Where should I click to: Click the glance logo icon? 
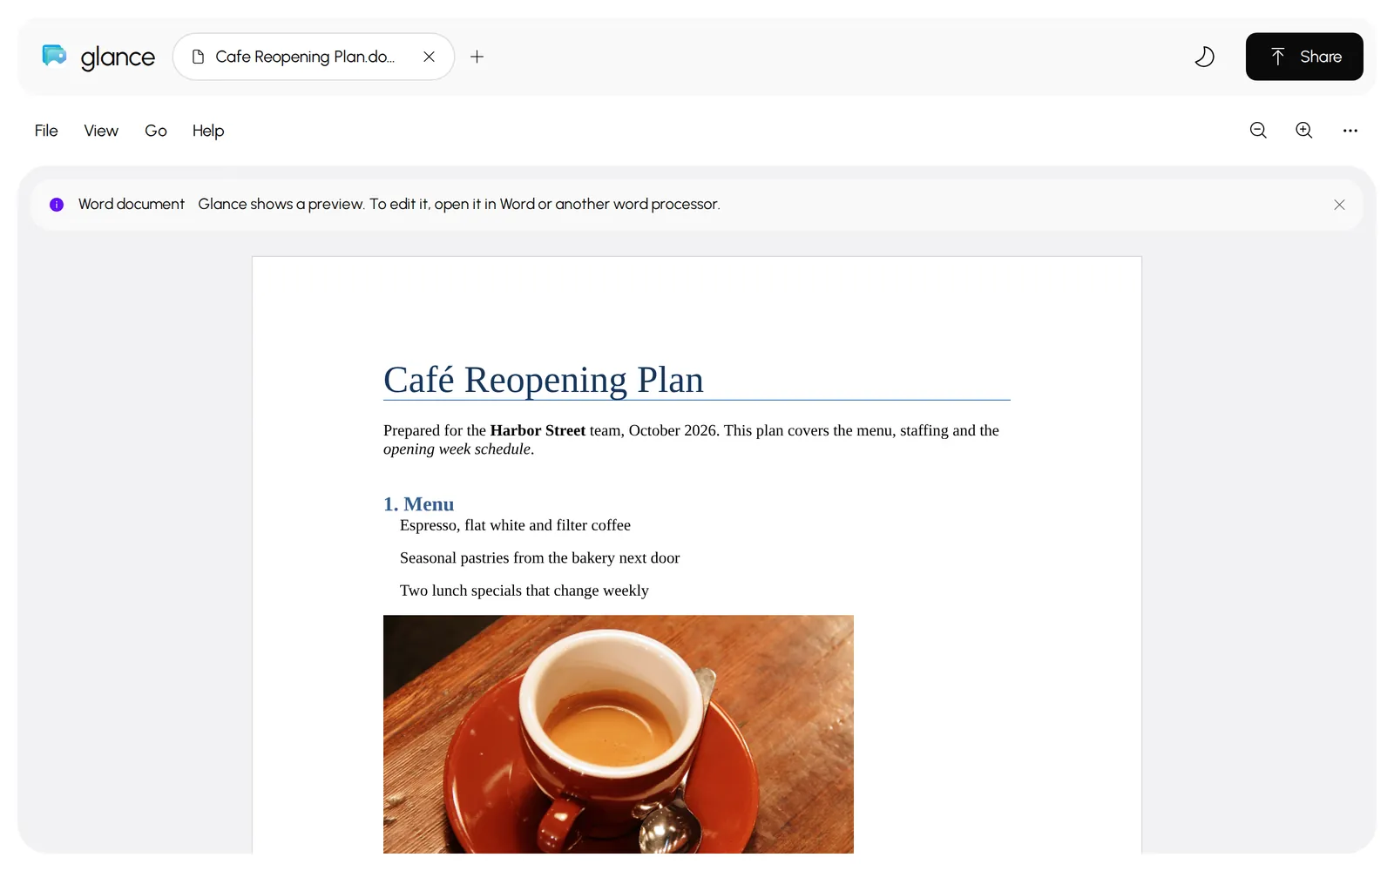[x=54, y=56]
